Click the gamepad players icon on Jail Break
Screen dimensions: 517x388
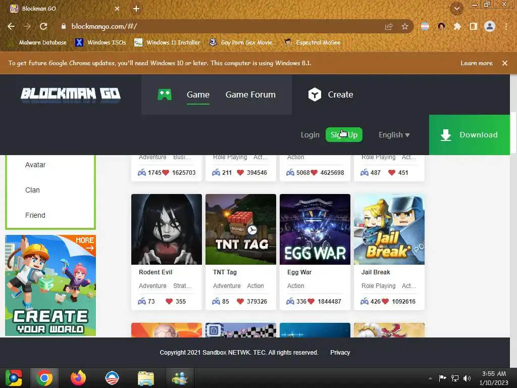point(365,302)
